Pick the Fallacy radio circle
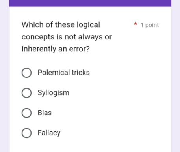The height and width of the screenshot is (152, 180). pos(26,133)
